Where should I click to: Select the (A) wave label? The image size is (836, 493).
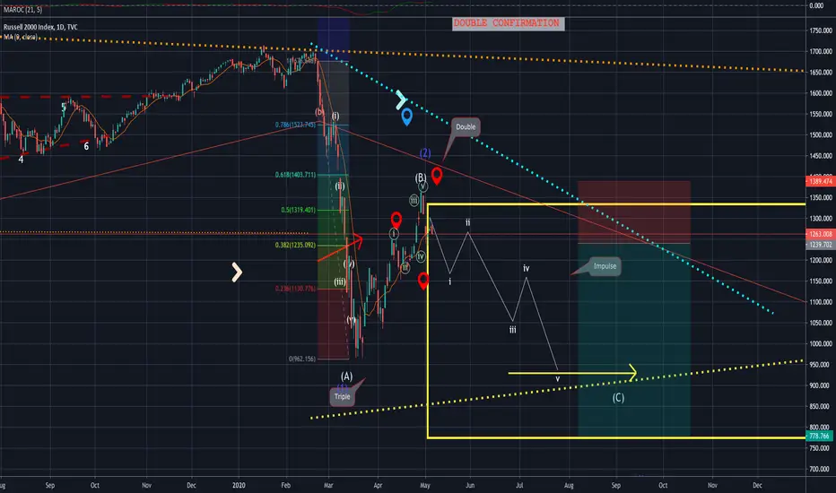[346, 376]
